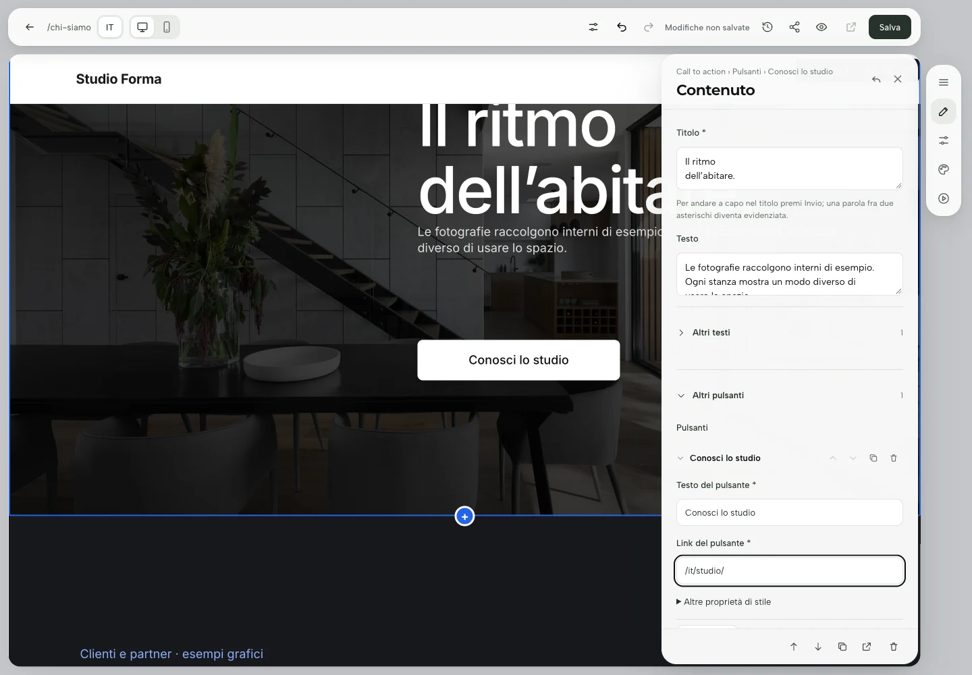Move Conosci lo studio item down
972x675 pixels.
pos(853,458)
